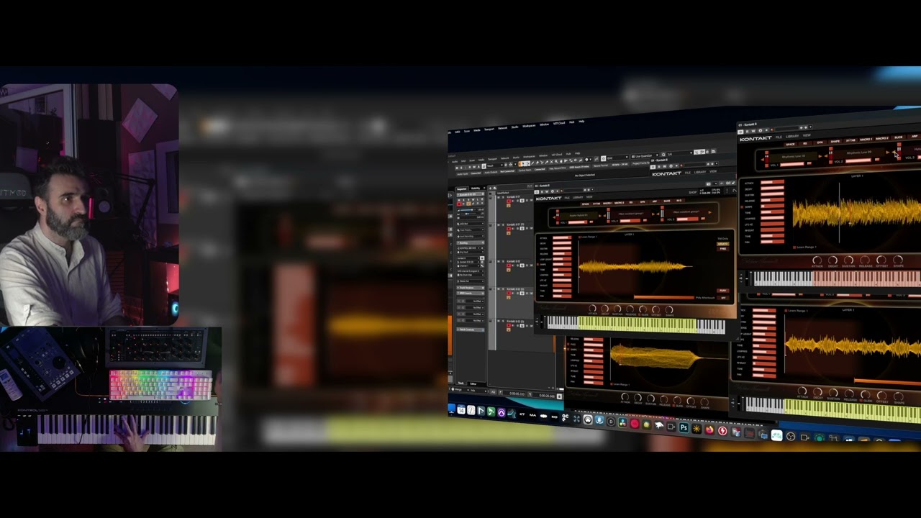Toggle Learn Range 1 checkbox in 03 Kontakt
The width and height of the screenshot is (921, 518).
point(579,237)
